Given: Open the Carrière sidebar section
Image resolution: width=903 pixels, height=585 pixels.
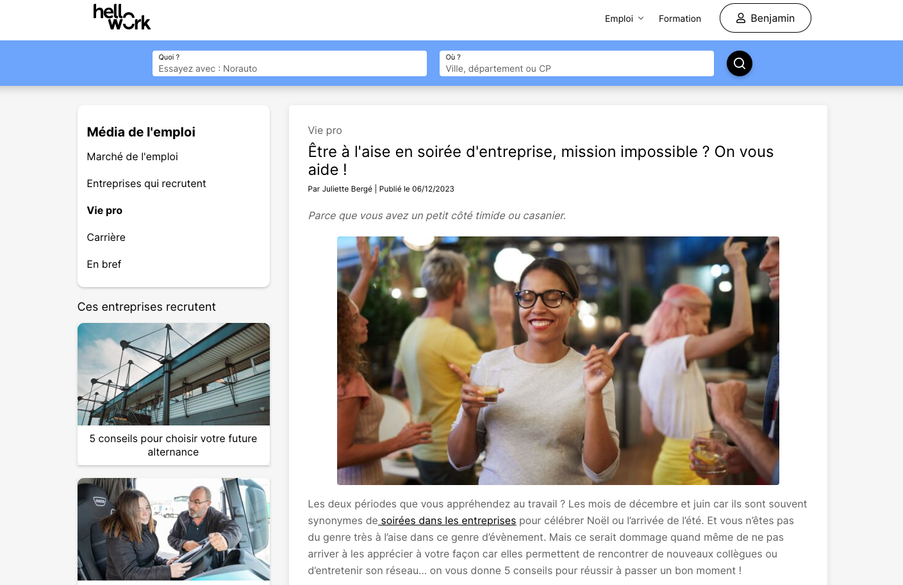Looking at the screenshot, I should click(x=106, y=237).
